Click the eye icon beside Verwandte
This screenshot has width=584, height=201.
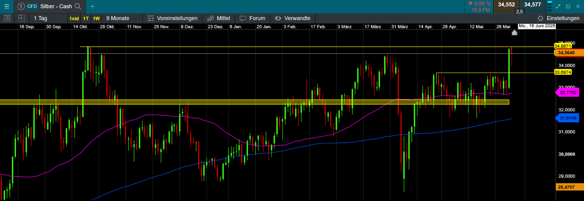(278, 18)
